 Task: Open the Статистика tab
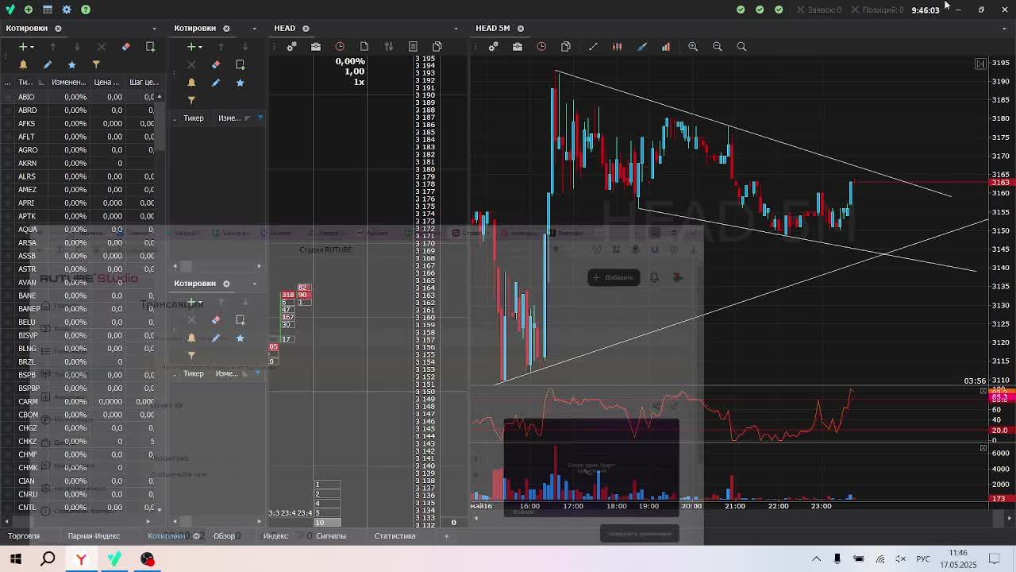(394, 536)
